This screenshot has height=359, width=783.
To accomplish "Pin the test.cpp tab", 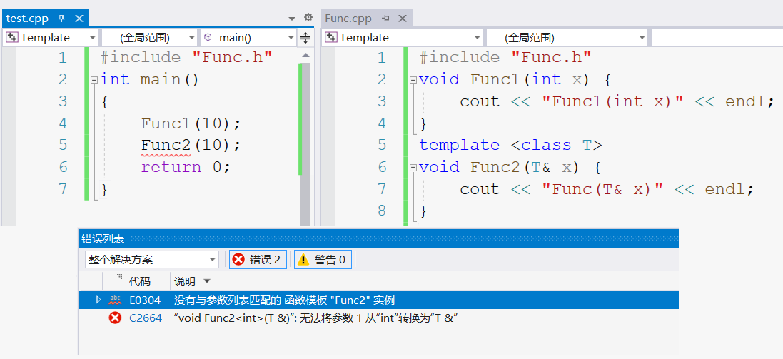I will tap(61, 19).
